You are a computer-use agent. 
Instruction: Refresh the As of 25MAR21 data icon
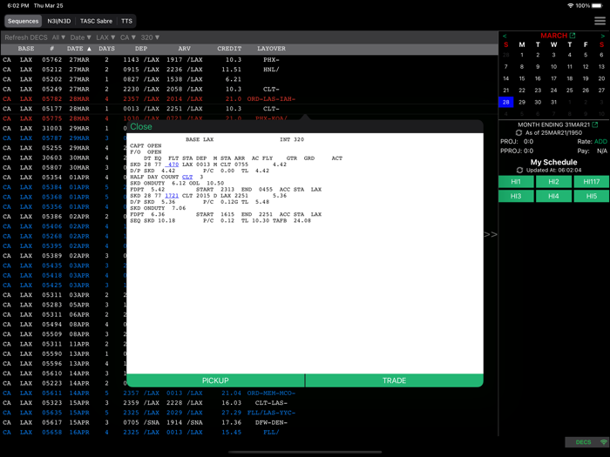(x=518, y=133)
